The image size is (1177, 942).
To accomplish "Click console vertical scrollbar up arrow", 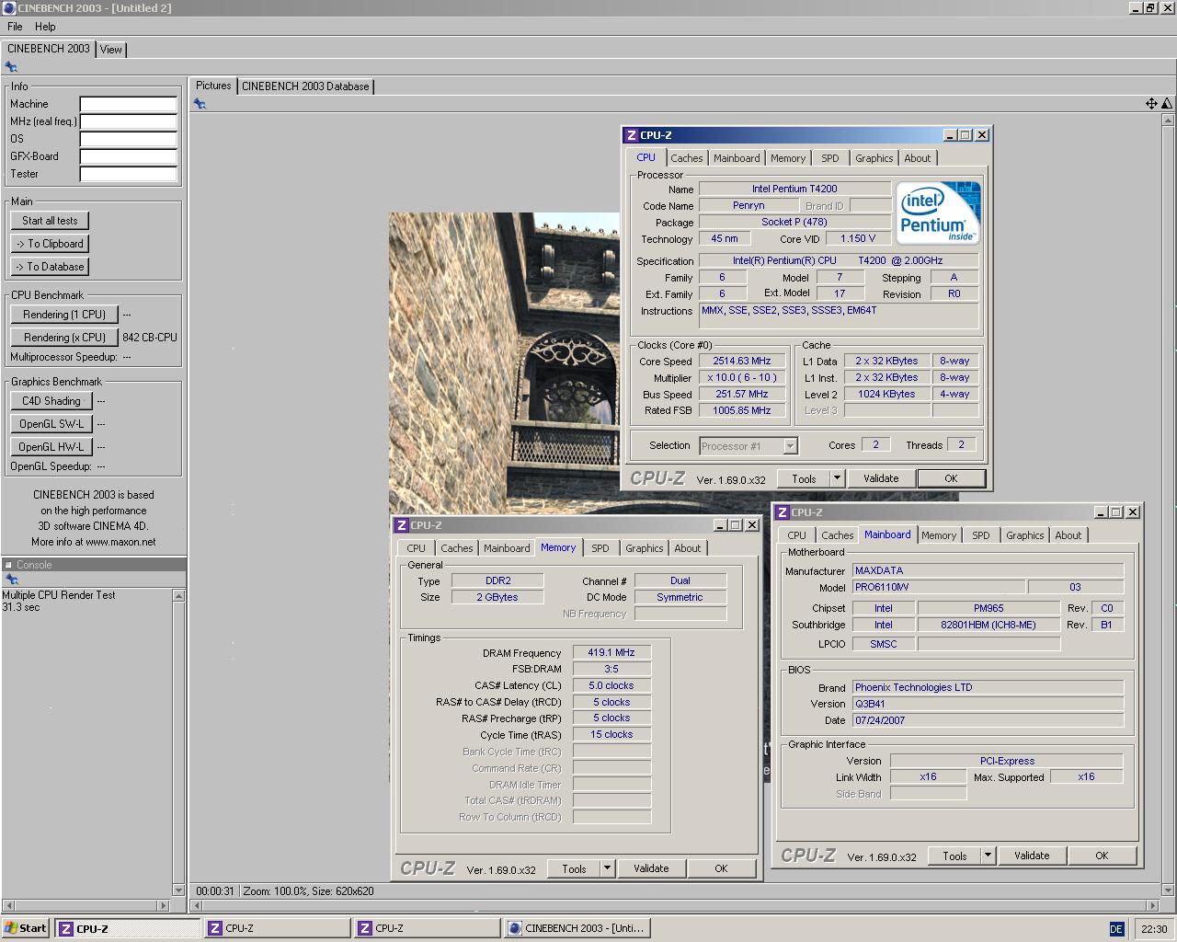I will [x=178, y=596].
